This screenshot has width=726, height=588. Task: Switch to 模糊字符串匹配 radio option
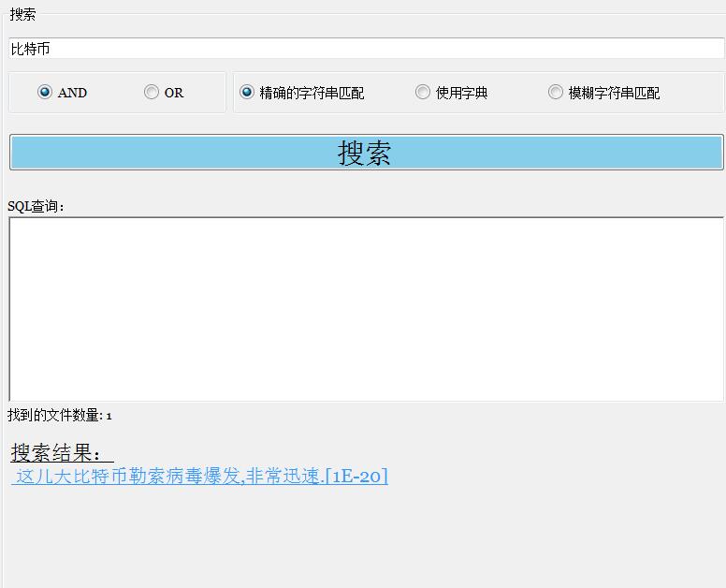pos(556,92)
